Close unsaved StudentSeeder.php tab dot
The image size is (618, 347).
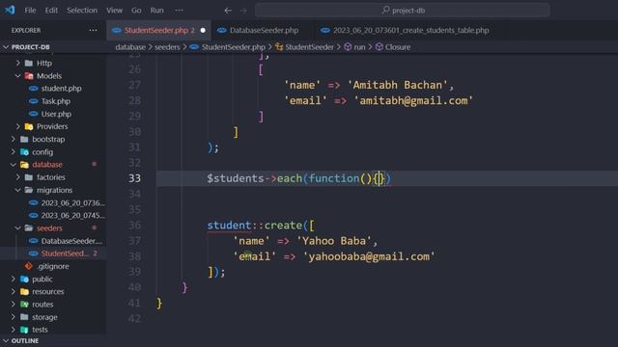click(x=203, y=30)
